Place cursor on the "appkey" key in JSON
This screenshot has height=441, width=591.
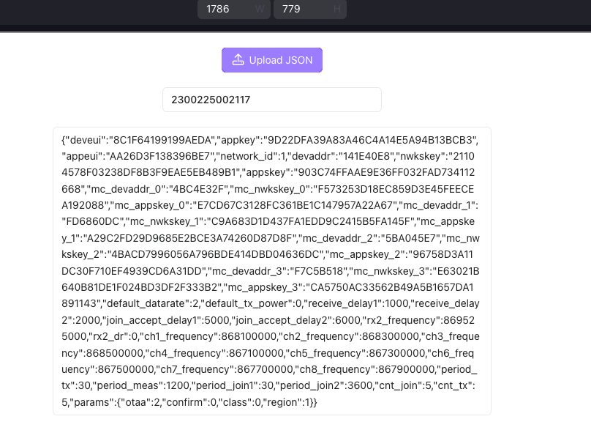click(x=238, y=140)
